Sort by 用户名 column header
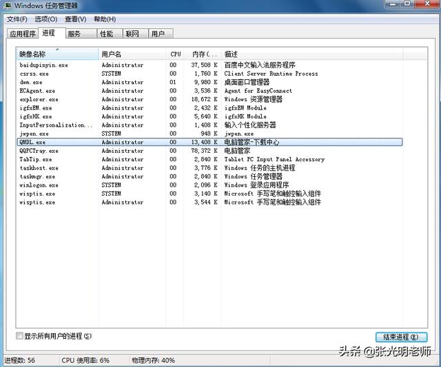Screen dimensions: 441x367 click(132, 54)
